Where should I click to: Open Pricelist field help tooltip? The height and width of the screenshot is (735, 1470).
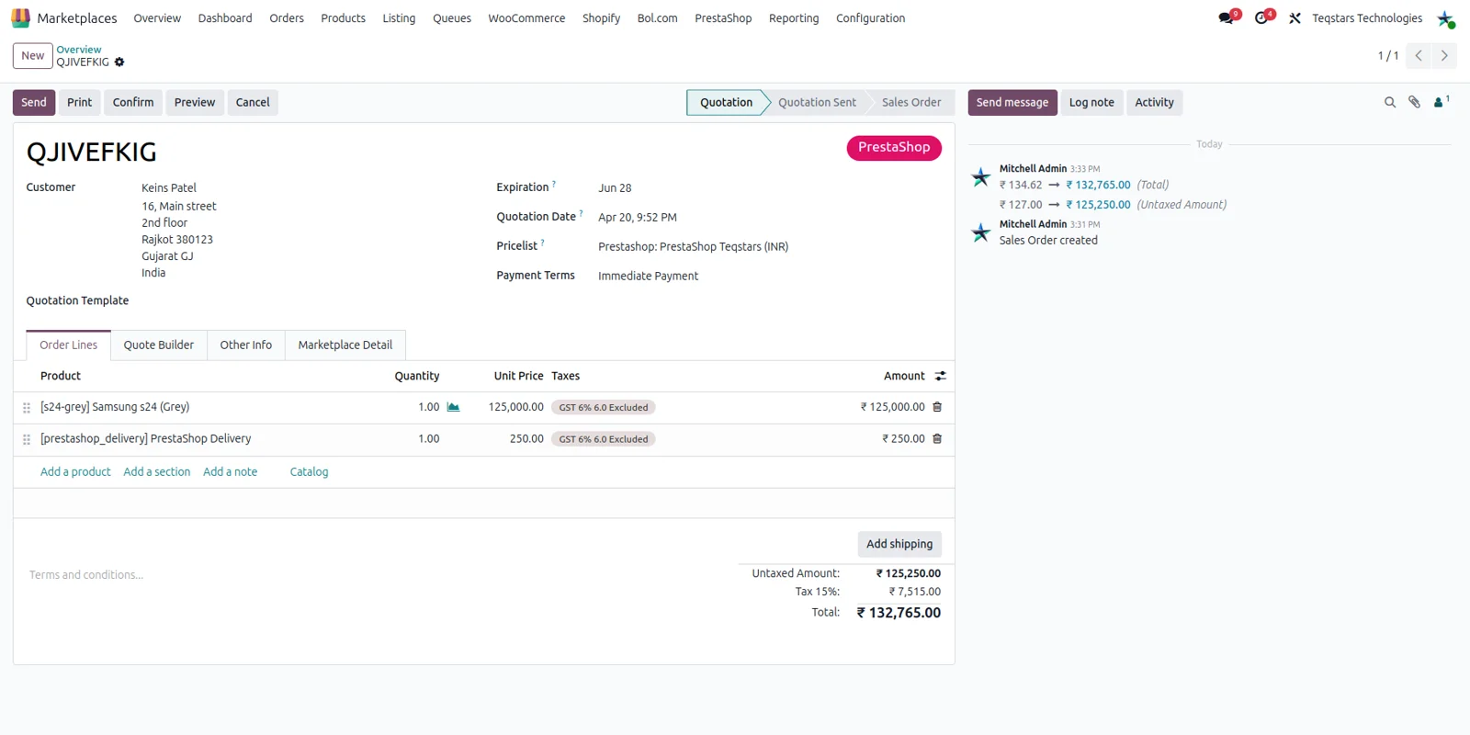(542, 243)
